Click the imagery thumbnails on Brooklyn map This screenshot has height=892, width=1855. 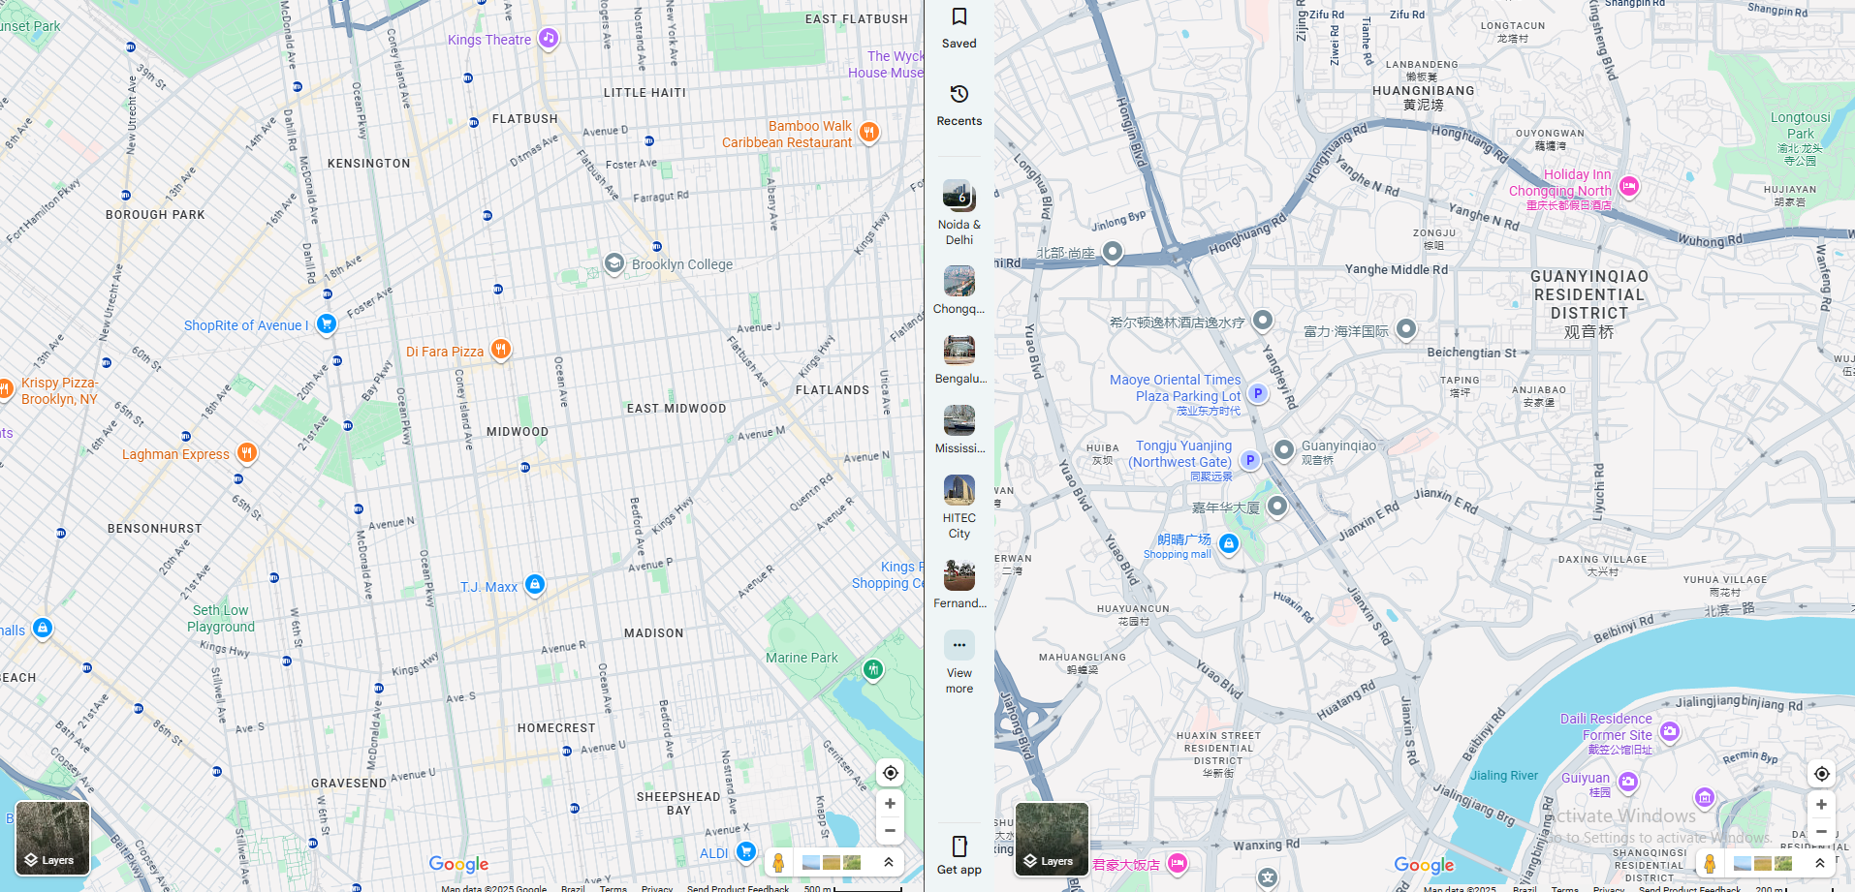(832, 862)
